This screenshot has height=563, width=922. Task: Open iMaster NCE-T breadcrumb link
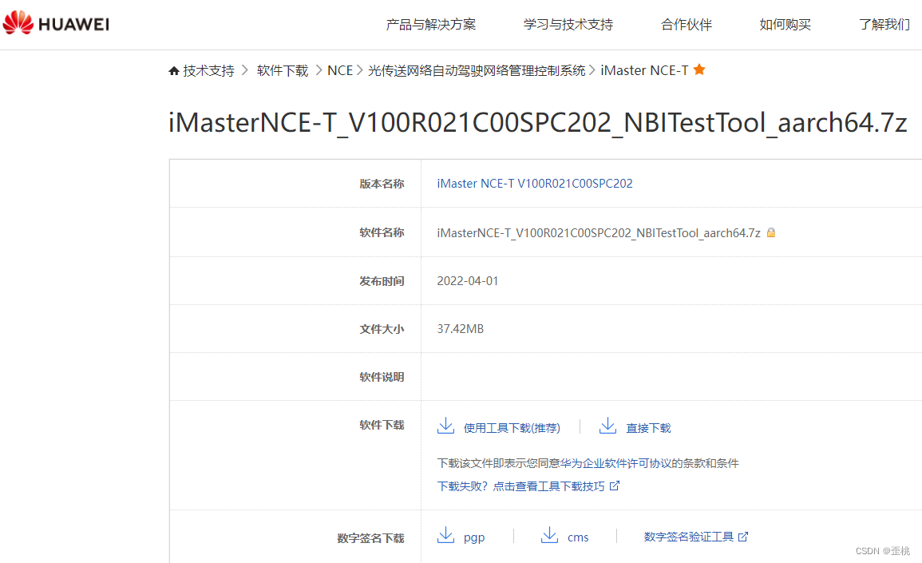(644, 70)
